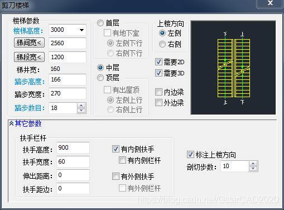The height and width of the screenshot is (210, 284).
Task: Increase 剖切步数 with the up arrow
Action: pyautogui.click(x=253, y=164)
